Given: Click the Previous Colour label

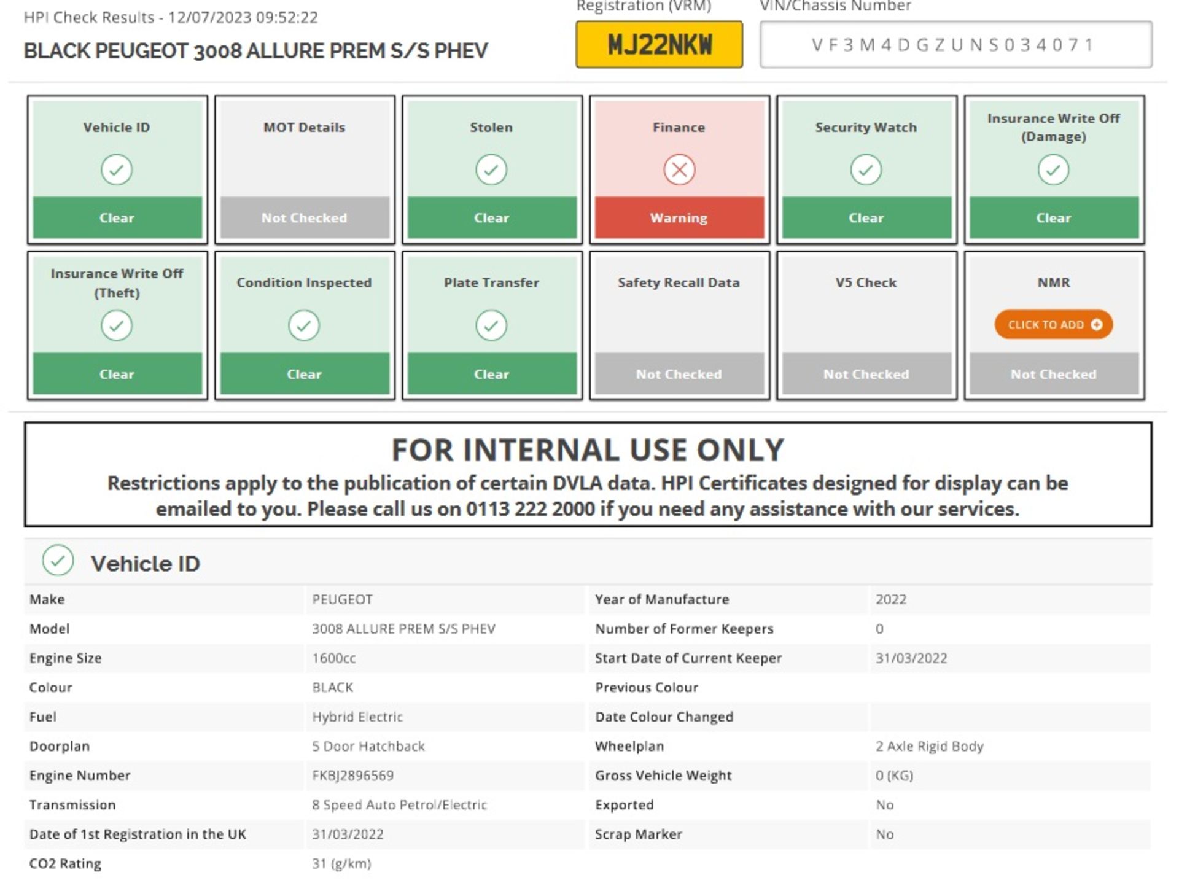Looking at the screenshot, I should pyautogui.click(x=646, y=687).
